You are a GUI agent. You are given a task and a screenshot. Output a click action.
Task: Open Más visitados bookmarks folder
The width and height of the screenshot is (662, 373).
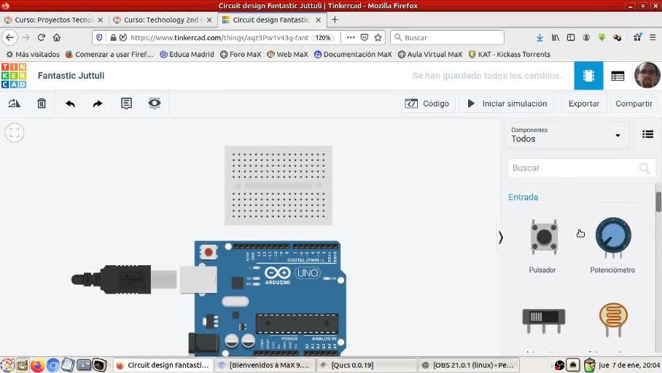pyautogui.click(x=33, y=54)
